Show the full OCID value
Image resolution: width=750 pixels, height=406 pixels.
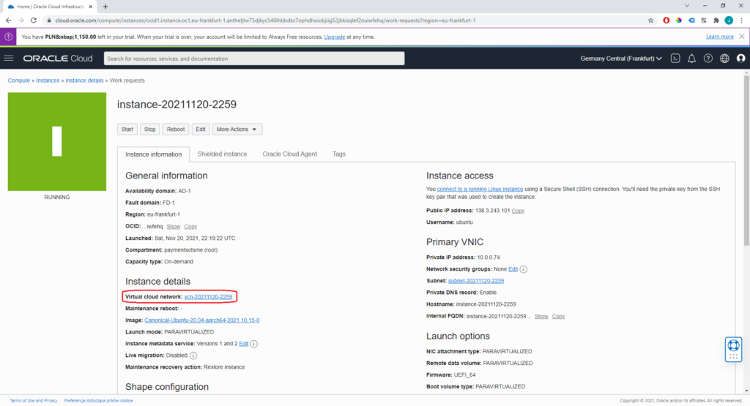click(173, 227)
